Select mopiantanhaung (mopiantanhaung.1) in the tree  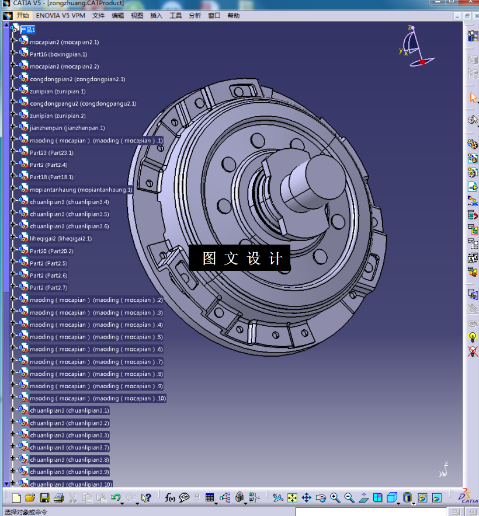(x=81, y=190)
